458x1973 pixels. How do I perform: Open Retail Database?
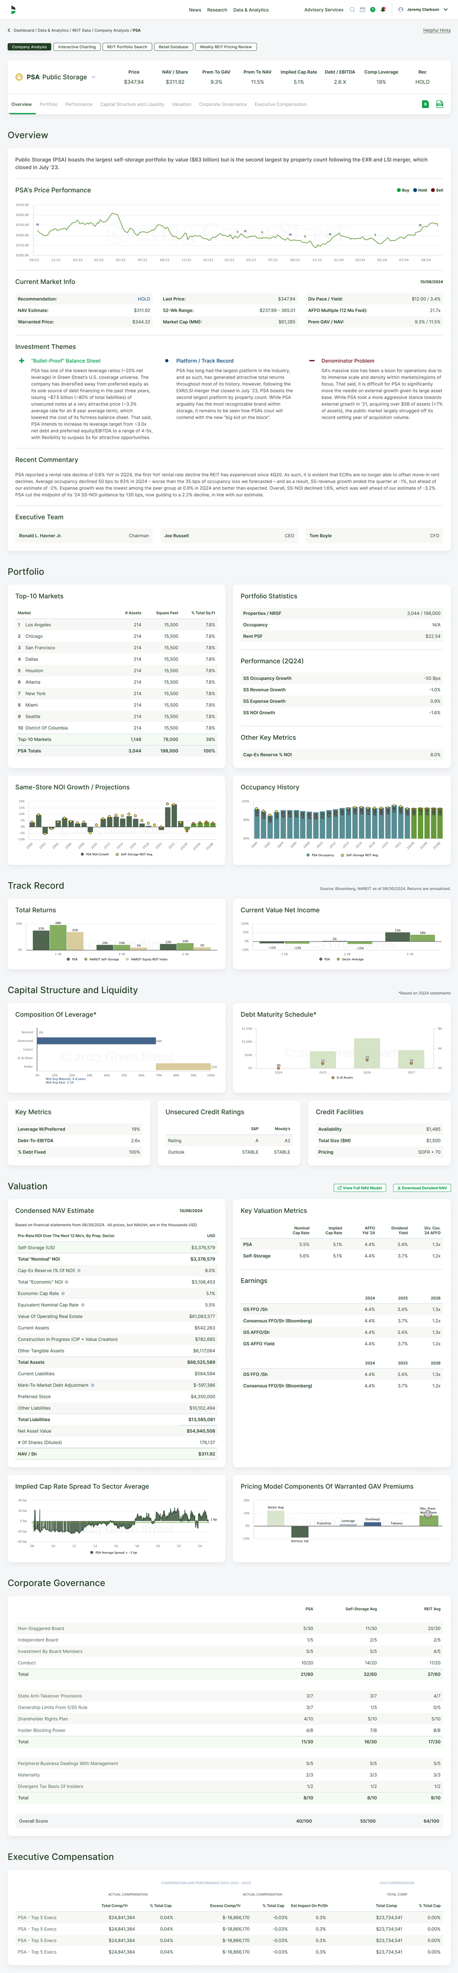(173, 47)
